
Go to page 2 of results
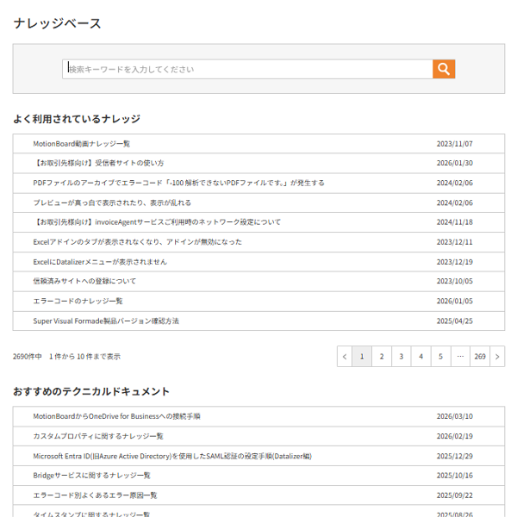(382, 356)
